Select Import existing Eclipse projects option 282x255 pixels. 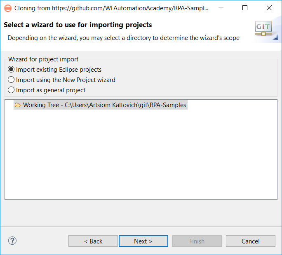55,70
